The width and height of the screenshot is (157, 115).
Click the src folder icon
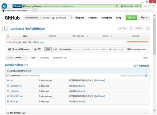pos(8,80)
